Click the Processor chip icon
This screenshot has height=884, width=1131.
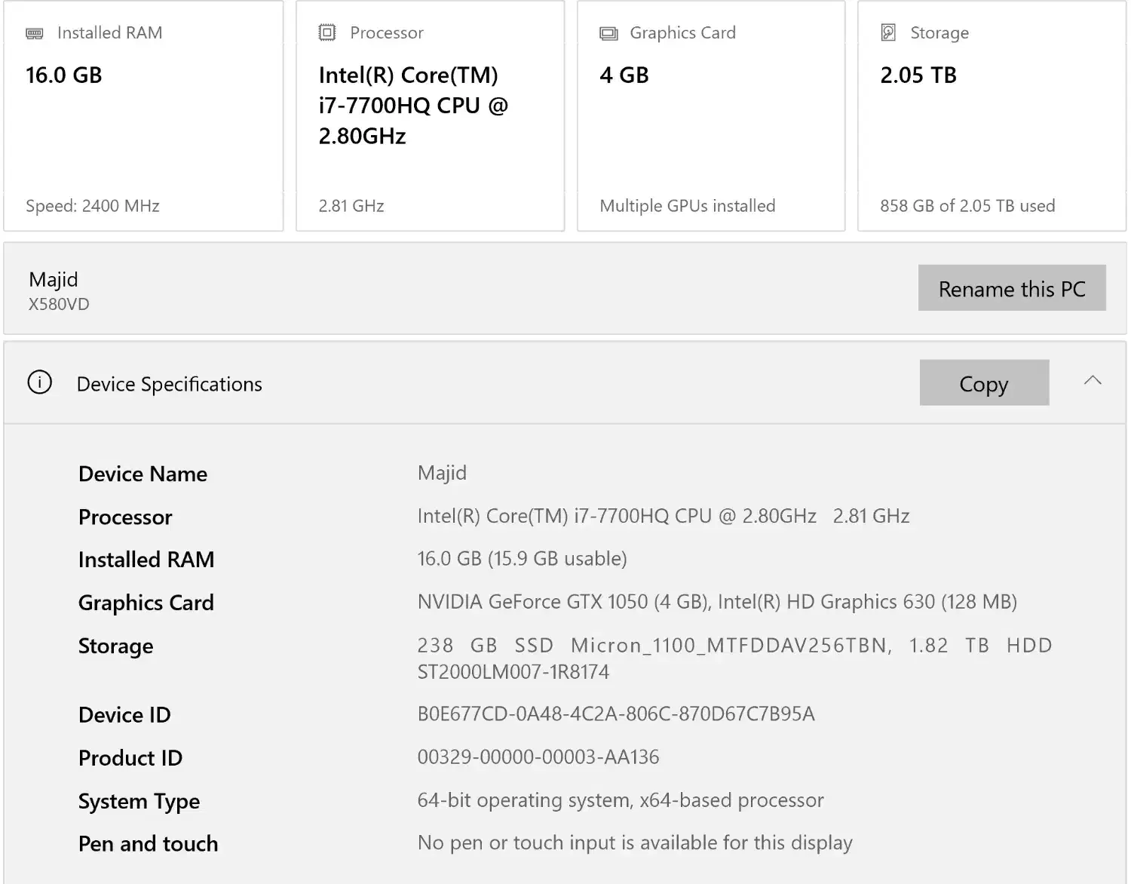point(327,32)
